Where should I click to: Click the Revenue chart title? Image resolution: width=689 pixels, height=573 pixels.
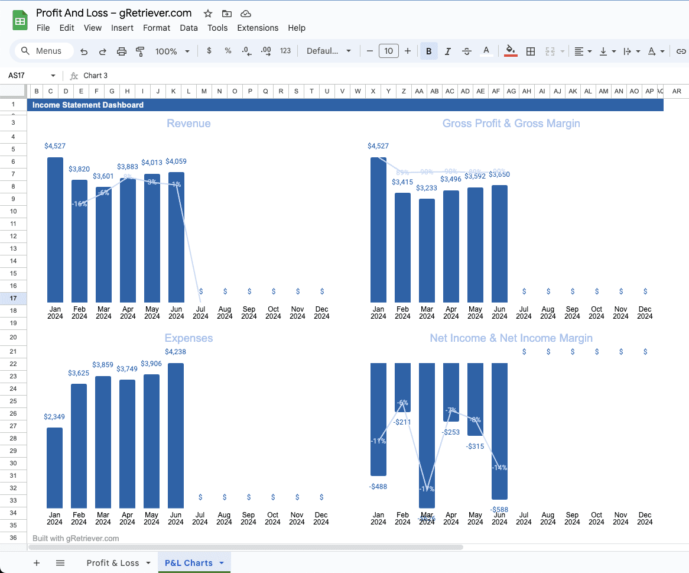(x=188, y=124)
